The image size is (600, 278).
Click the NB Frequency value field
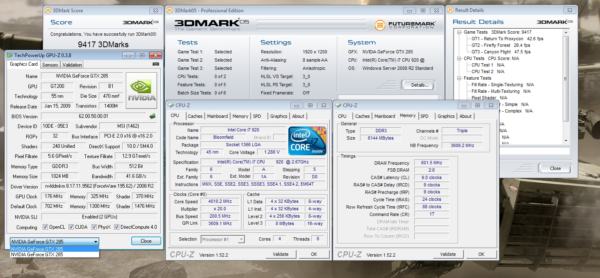[462, 145]
